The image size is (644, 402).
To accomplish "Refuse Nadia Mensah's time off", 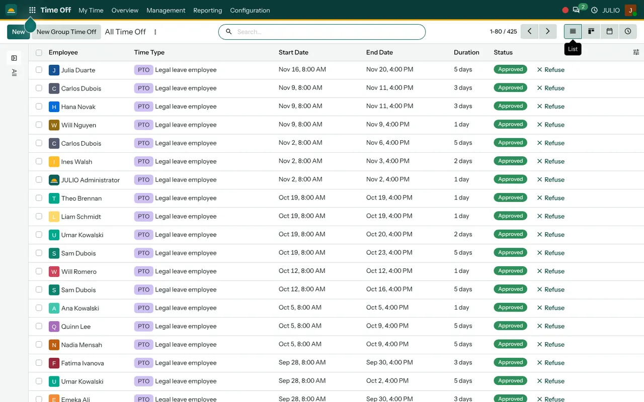I will point(550,345).
